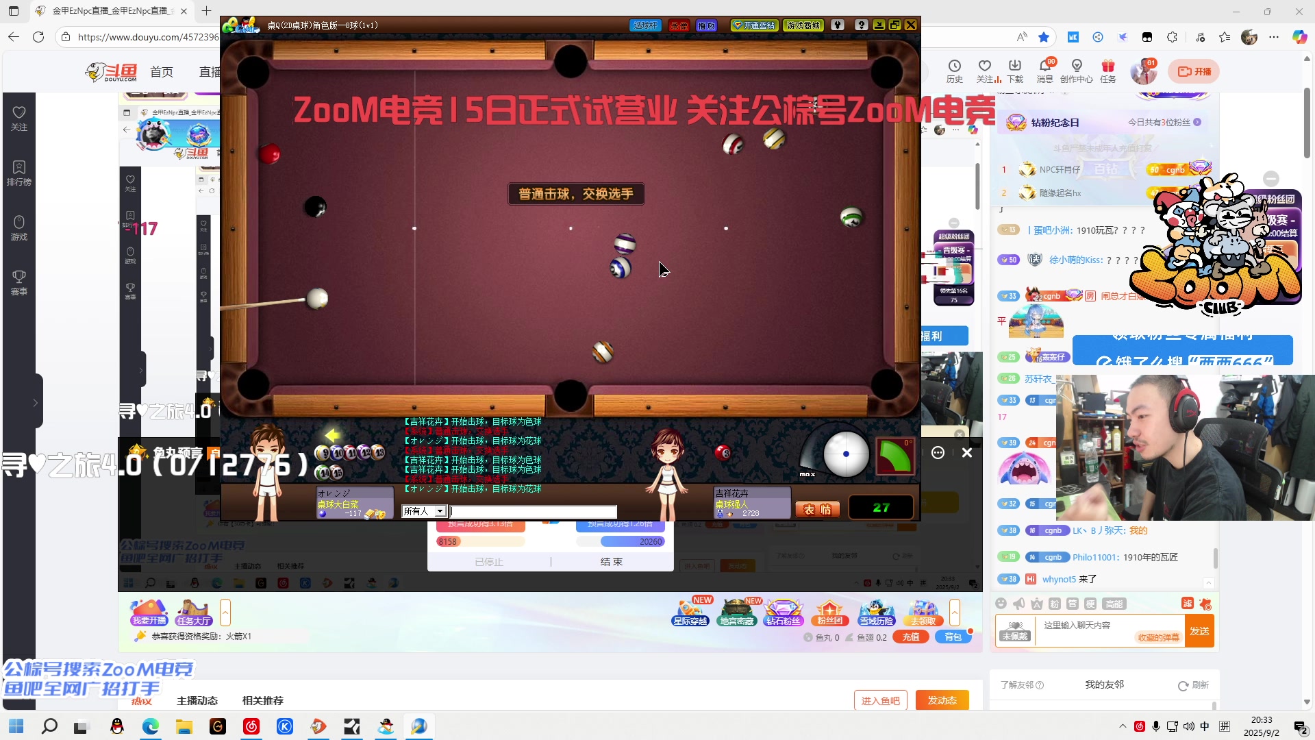Open 消息 notifications bell
Screen dimensions: 1315x740
pyautogui.click(x=1045, y=71)
